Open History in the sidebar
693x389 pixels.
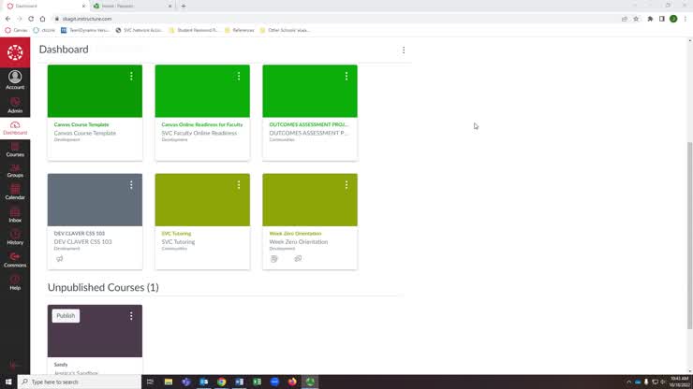[15, 238]
